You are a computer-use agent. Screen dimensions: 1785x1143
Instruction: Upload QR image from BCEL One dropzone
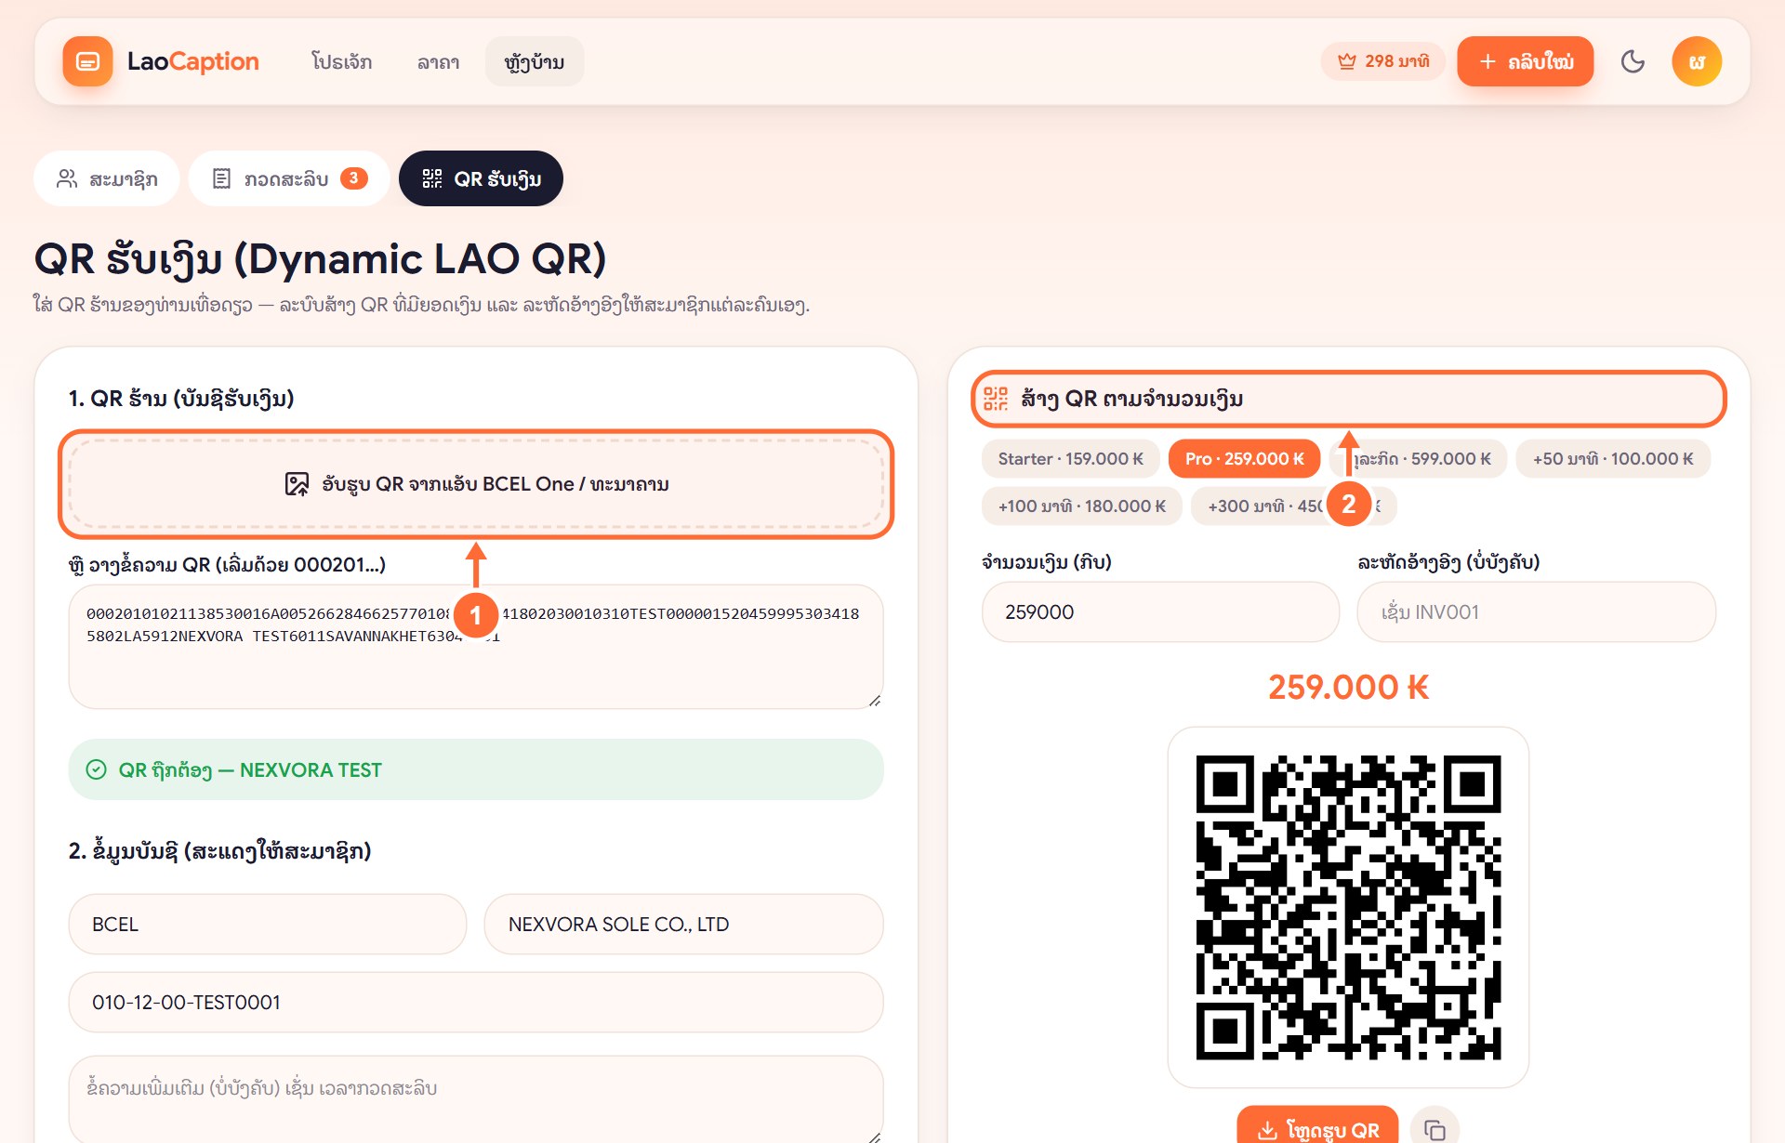[476, 484]
